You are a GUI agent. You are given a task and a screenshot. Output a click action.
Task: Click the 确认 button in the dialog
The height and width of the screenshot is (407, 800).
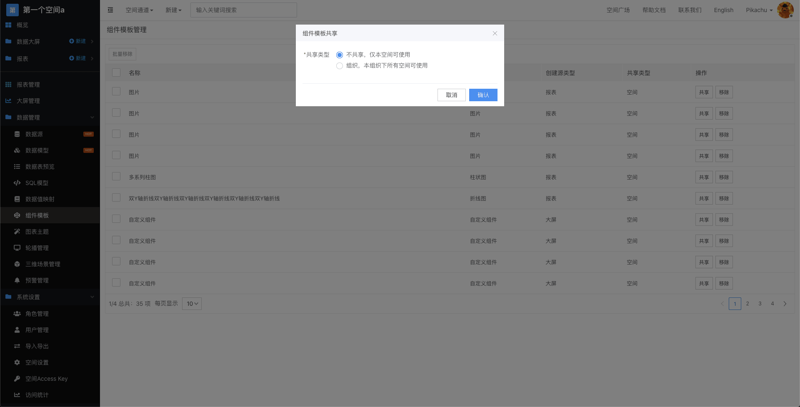click(483, 95)
